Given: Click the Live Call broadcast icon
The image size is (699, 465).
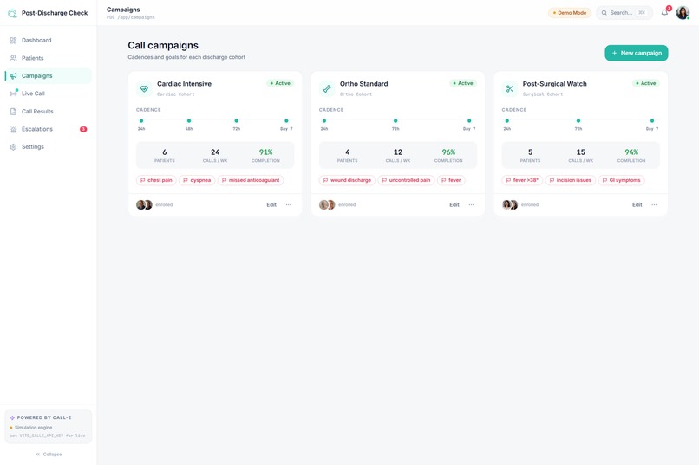Looking at the screenshot, I should click(13, 93).
